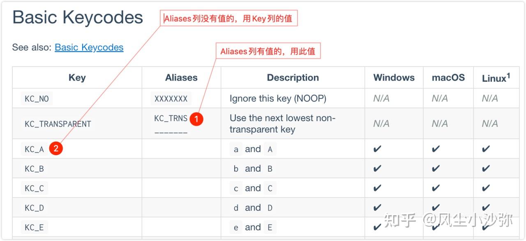Click the KC_E key code
The width and height of the screenshot is (526, 241).
pyautogui.click(x=34, y=227)
